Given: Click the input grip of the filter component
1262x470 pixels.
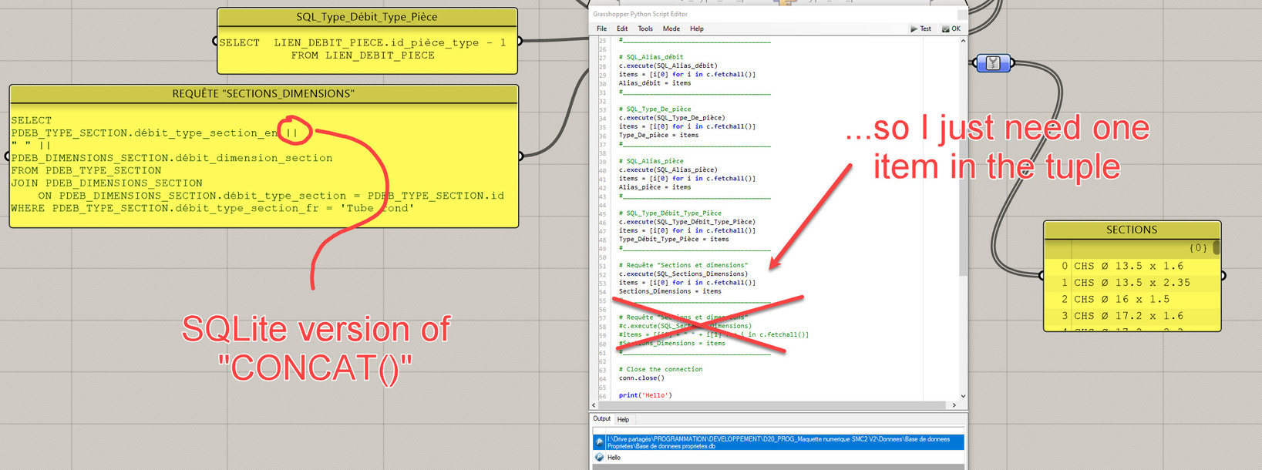Looking at the screenshot, I should (976, 63).
